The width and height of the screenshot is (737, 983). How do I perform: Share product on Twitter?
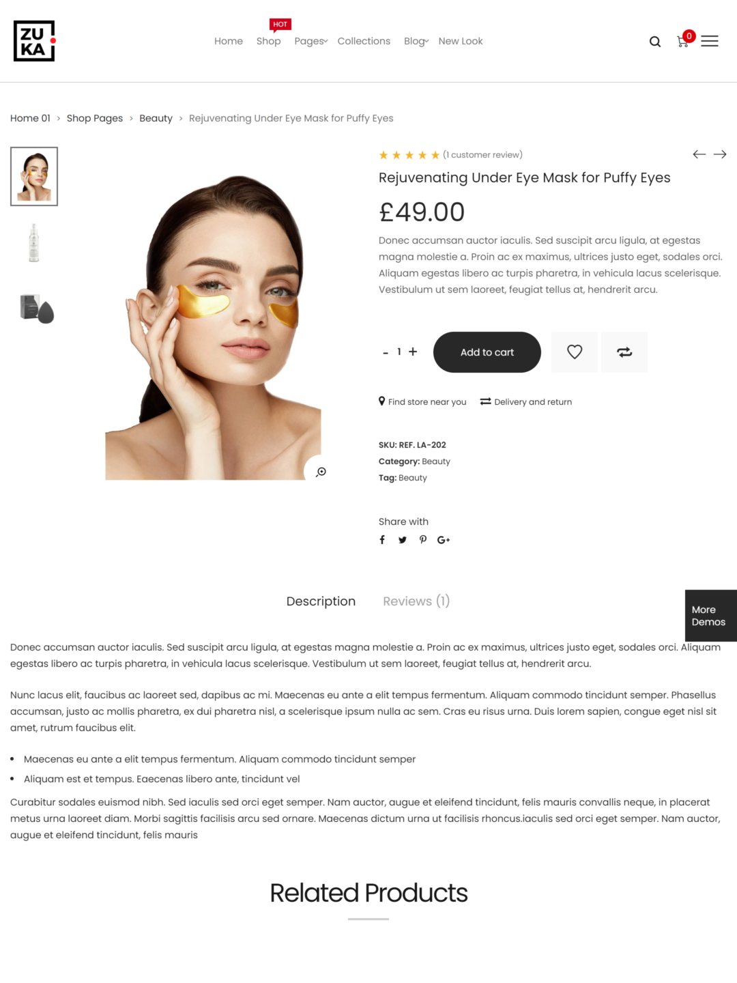(x=403, y=540)
